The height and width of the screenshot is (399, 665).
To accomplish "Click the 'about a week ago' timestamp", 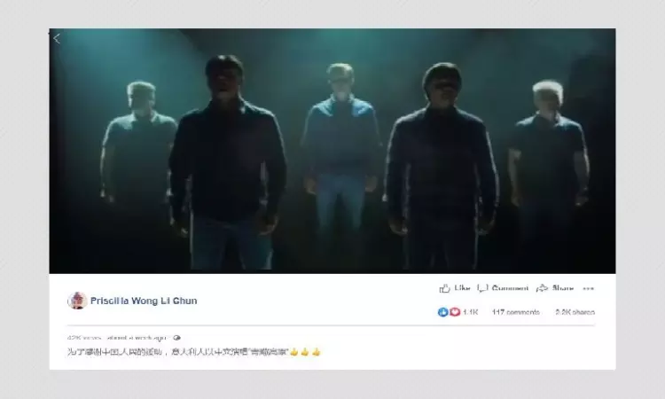I will [136, 338].
